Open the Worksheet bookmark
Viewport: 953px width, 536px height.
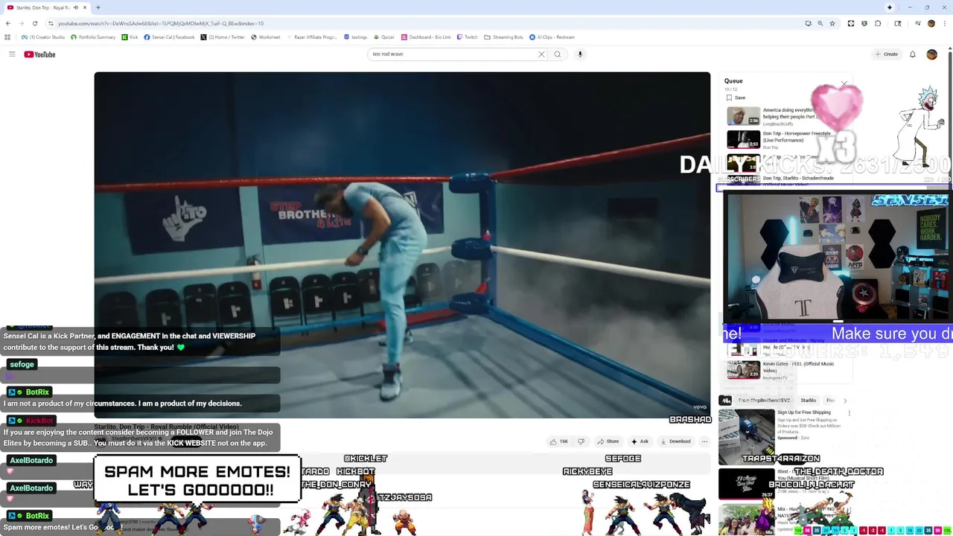pyautogui.click(x=265, y=37)
